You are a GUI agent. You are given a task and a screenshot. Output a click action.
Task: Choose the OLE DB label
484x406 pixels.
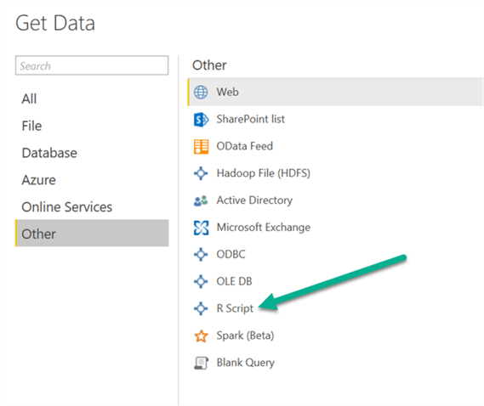click(234, 281)
